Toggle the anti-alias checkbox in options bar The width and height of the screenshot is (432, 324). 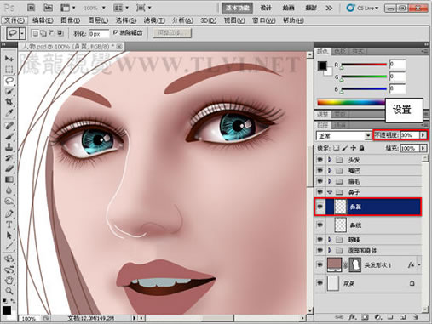coord(115,32)
